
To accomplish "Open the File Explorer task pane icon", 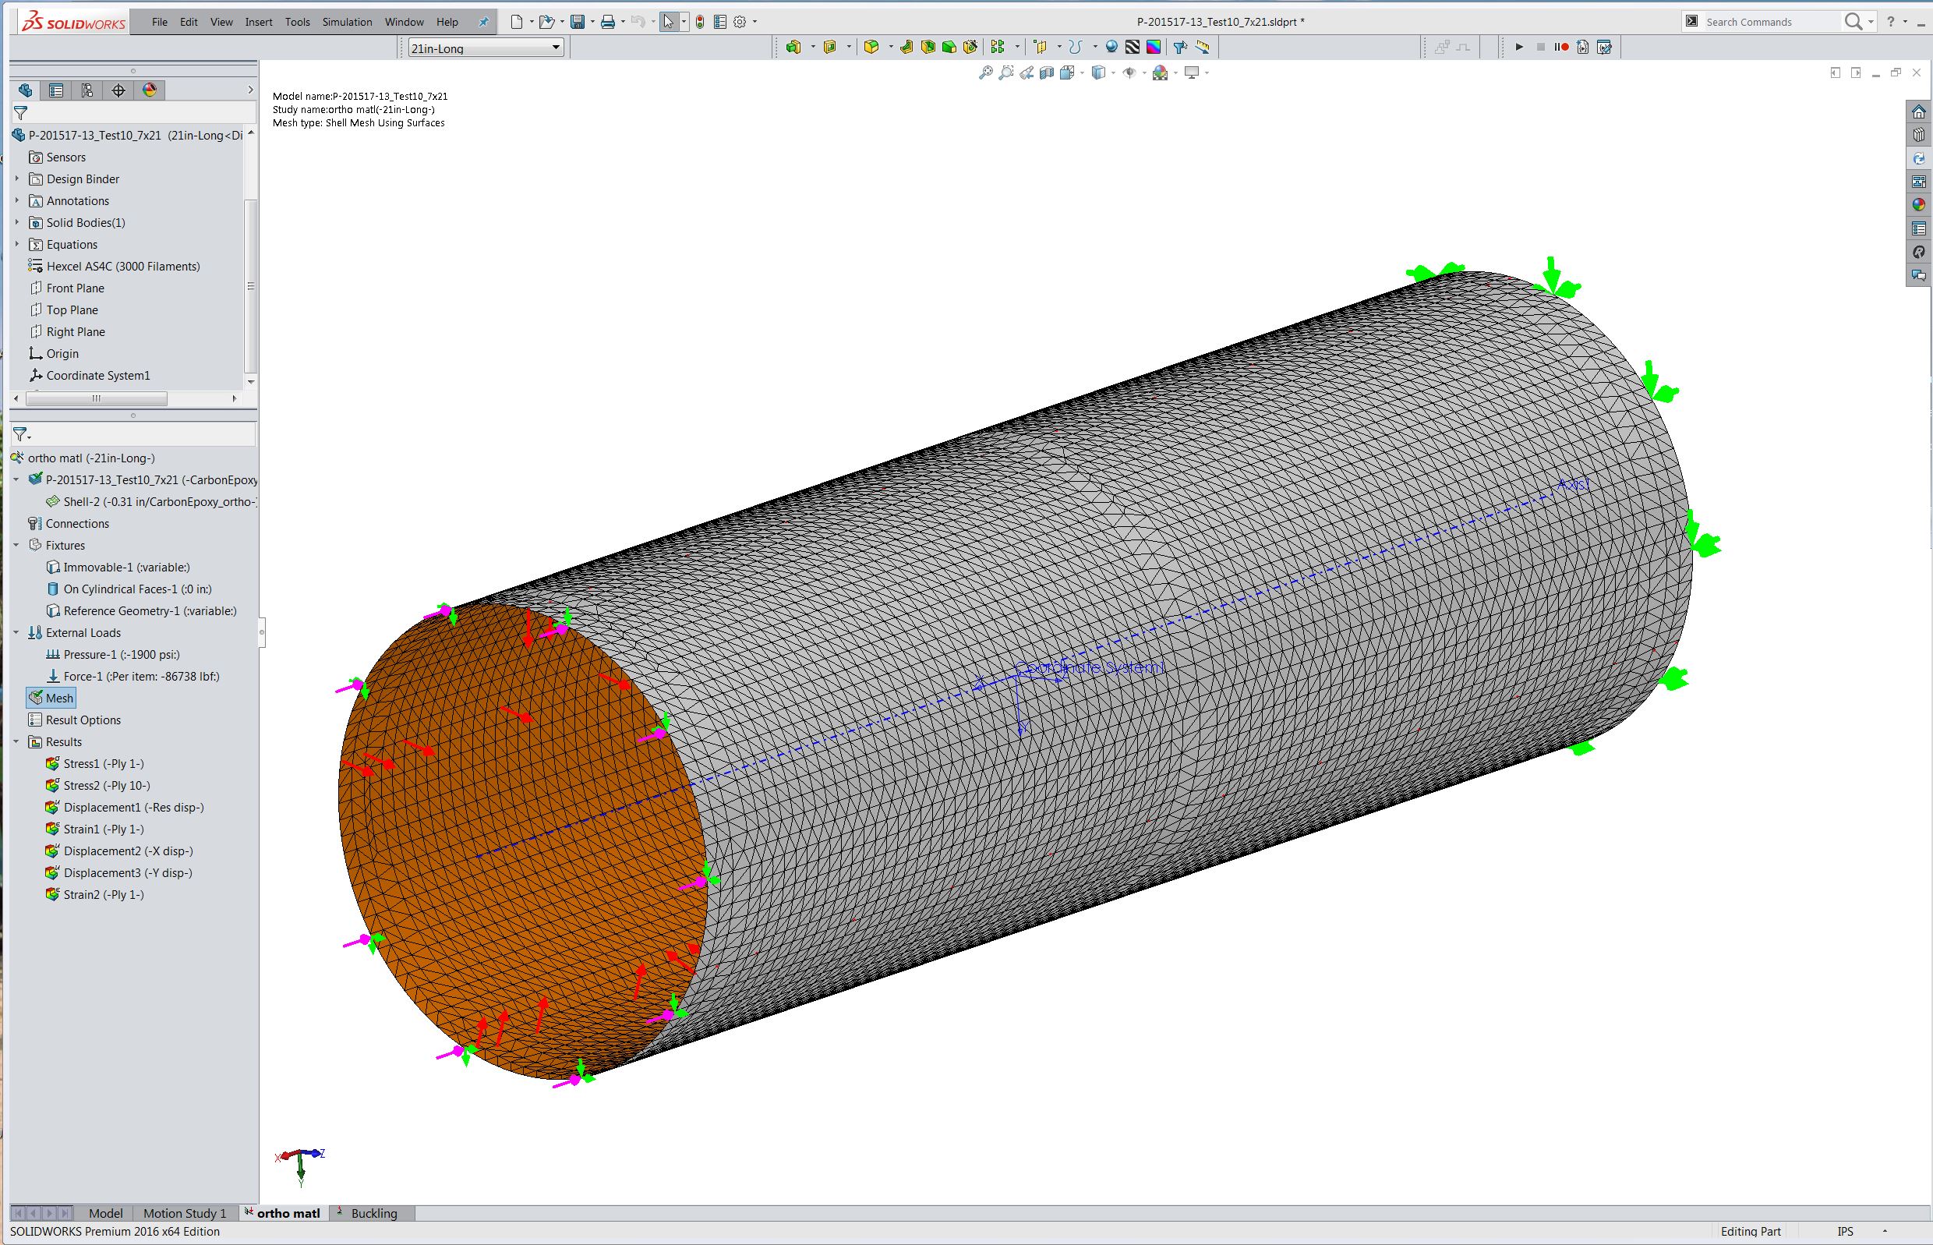I will 1918,158.
